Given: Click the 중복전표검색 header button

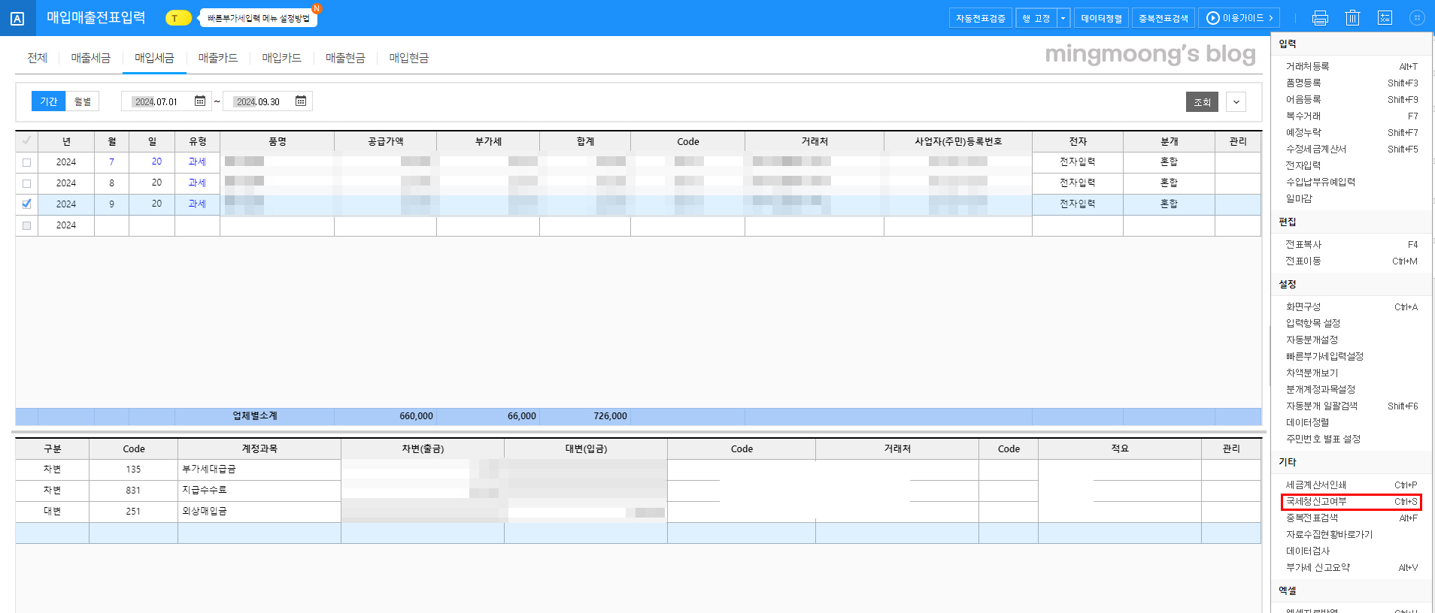Looking at the screenshot, I should coord(1163,18).
